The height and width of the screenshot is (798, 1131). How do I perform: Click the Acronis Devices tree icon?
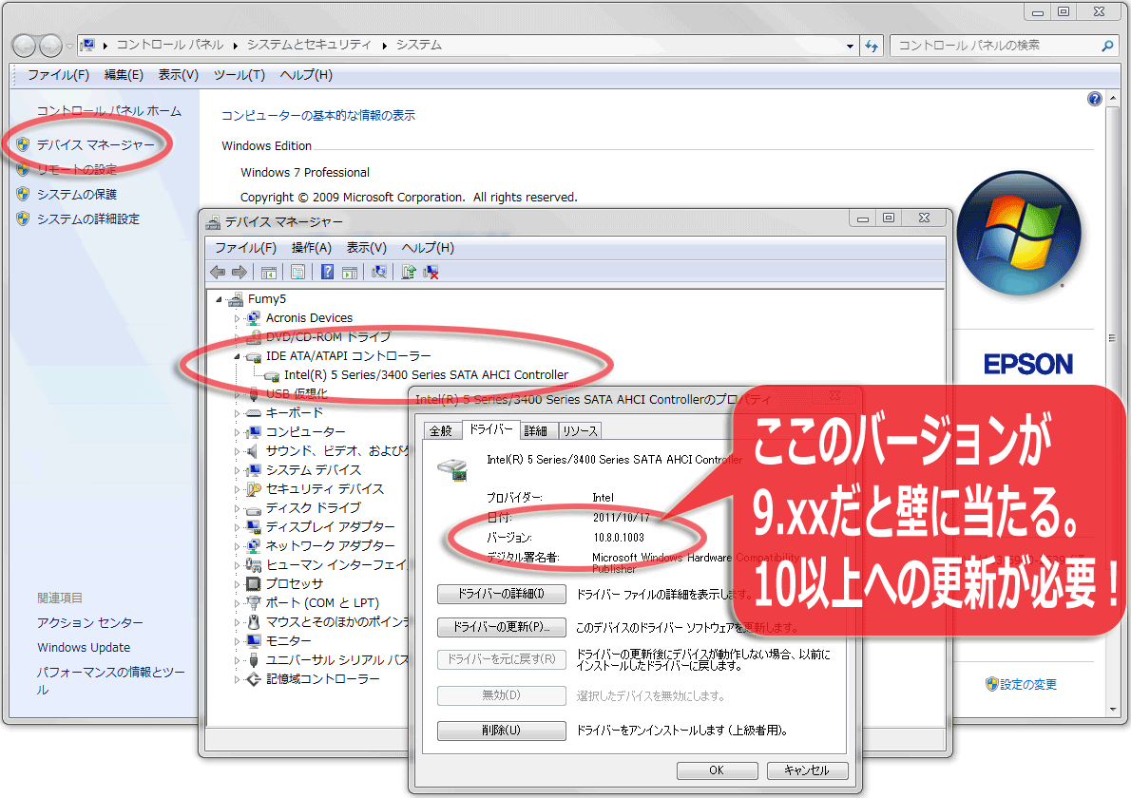[253, 318]
